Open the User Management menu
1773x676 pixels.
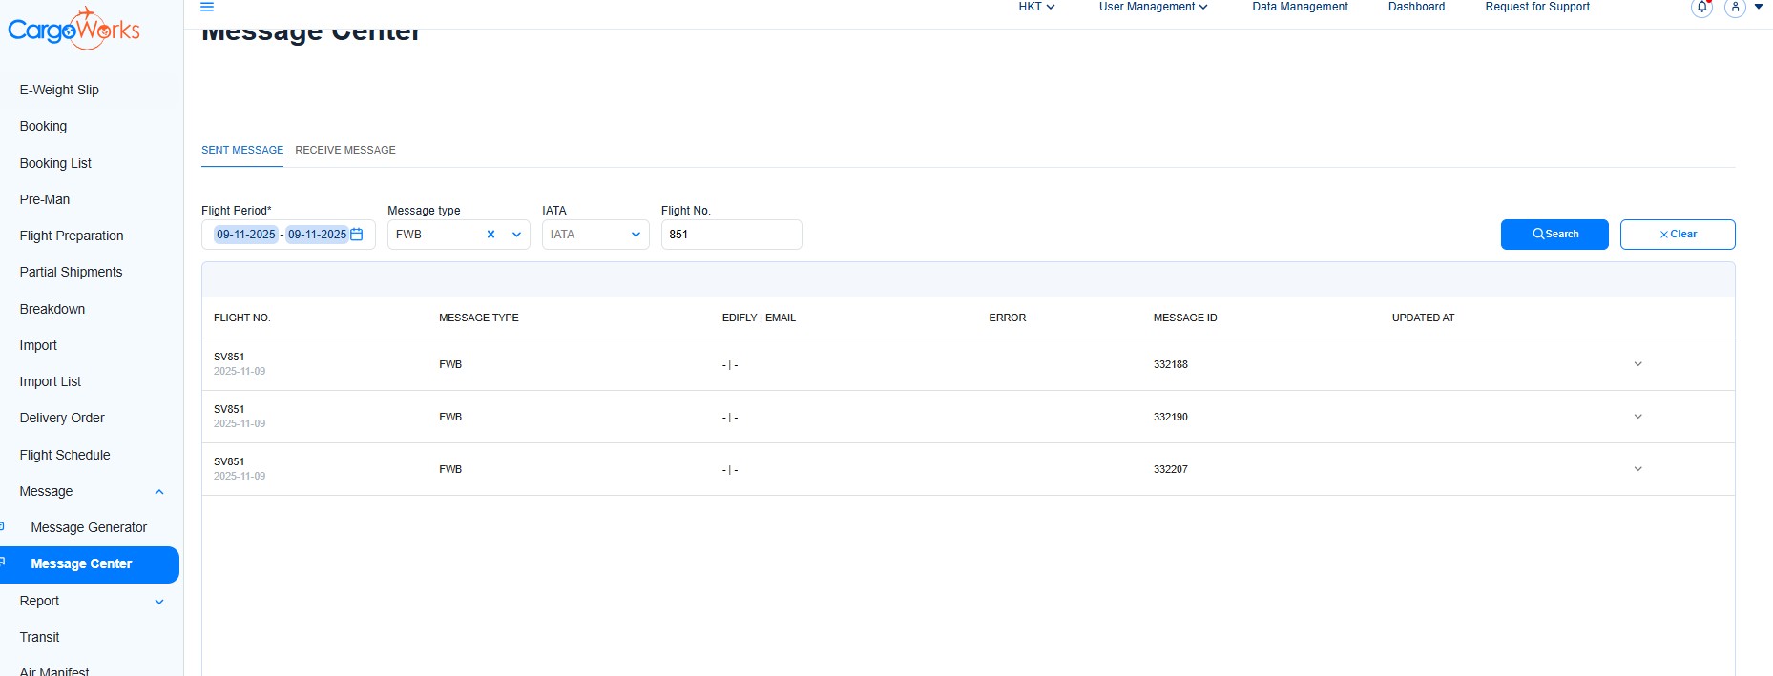(1153, 7)
